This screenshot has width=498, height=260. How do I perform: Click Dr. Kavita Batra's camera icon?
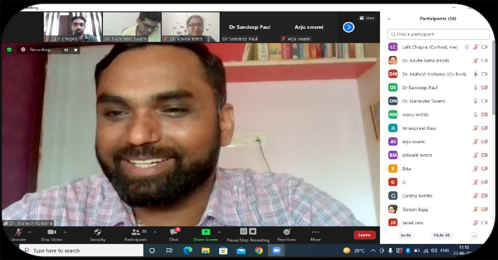[x=484, y=61]
